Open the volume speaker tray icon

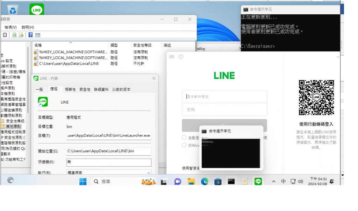pyautogui.click(x=300, y=182)
